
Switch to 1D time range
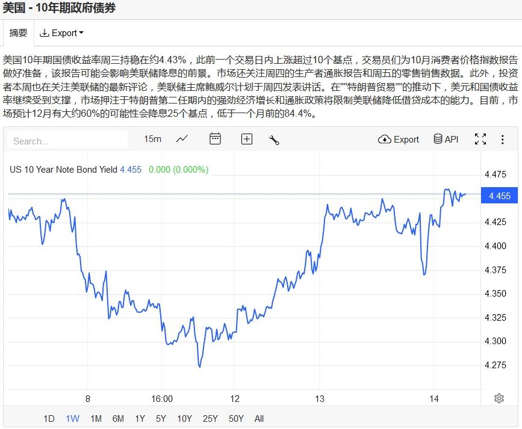coord(49,419)
